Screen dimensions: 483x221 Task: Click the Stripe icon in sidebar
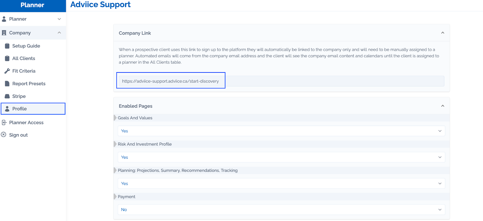point(7,96)
